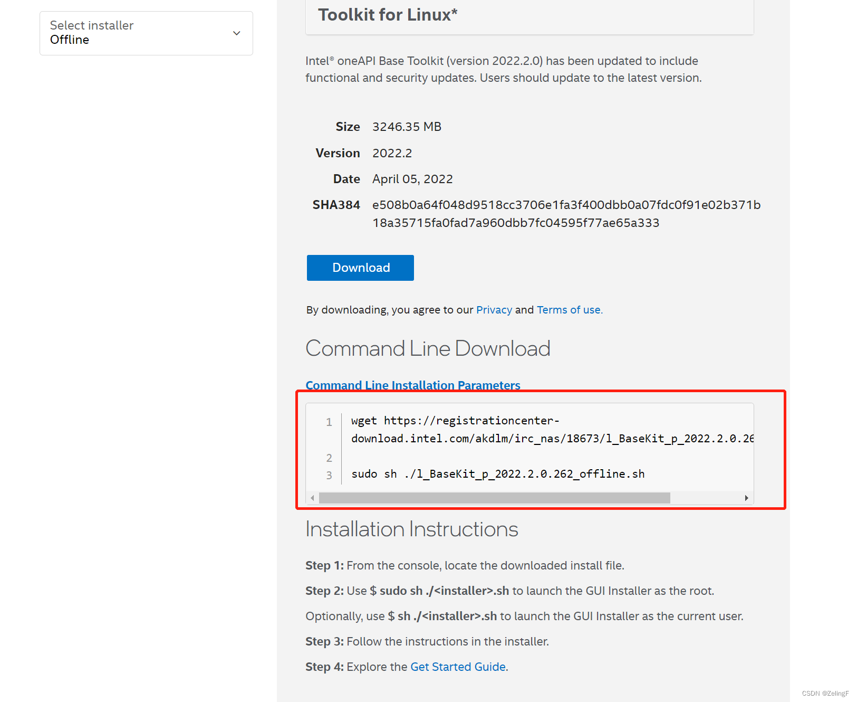Viewport: 857px width, 702px height.
Task: Click Step 1 locate install file text
Action: point(465,565)
